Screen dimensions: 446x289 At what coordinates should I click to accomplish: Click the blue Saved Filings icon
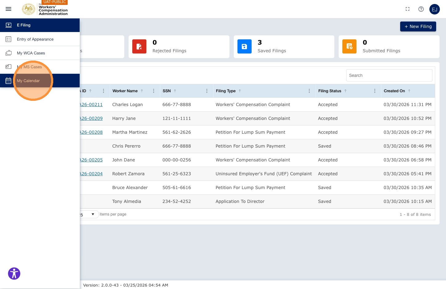click(x=245, y=46)
